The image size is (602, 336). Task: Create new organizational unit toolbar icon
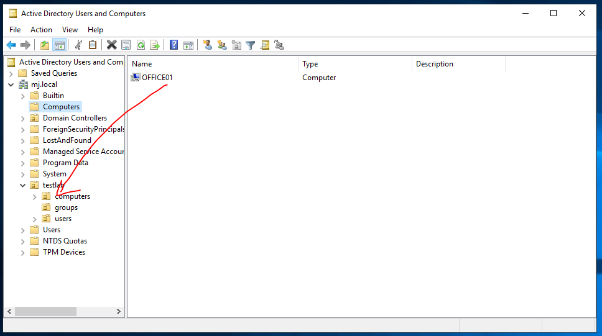pos(236,45)
